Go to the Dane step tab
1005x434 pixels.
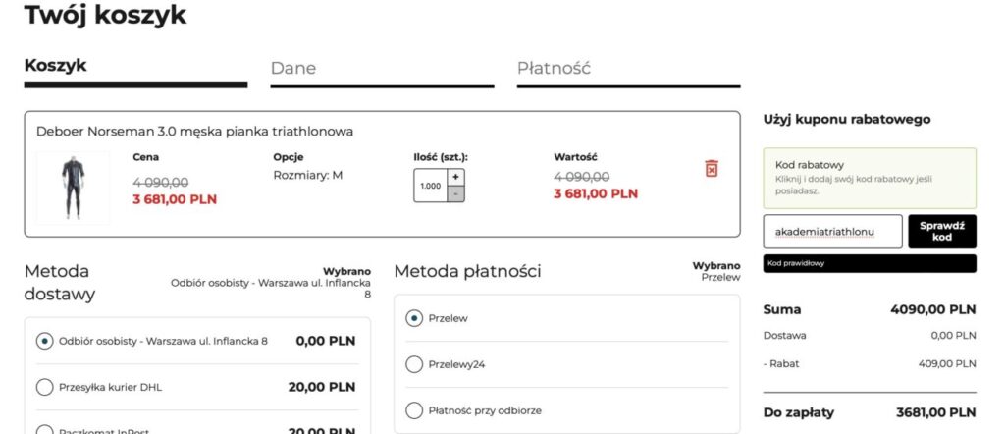(x=293, y=68)
